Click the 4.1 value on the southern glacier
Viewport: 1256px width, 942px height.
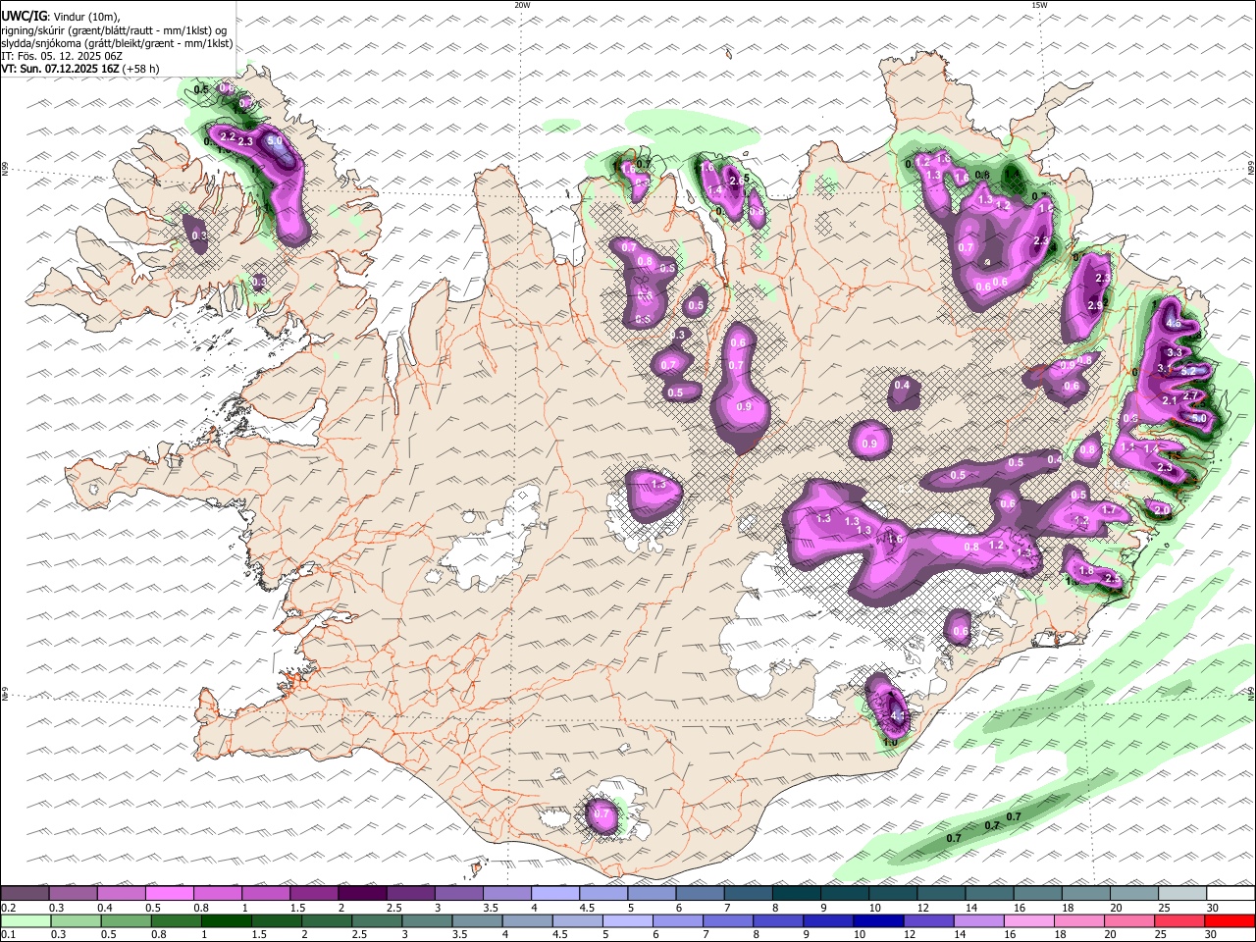[897, 716]
